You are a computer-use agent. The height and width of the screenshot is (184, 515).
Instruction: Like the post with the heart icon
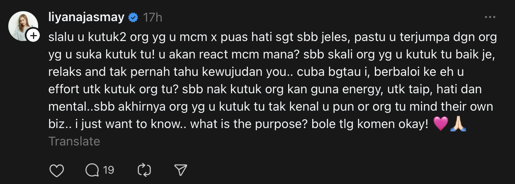(56, 170)
